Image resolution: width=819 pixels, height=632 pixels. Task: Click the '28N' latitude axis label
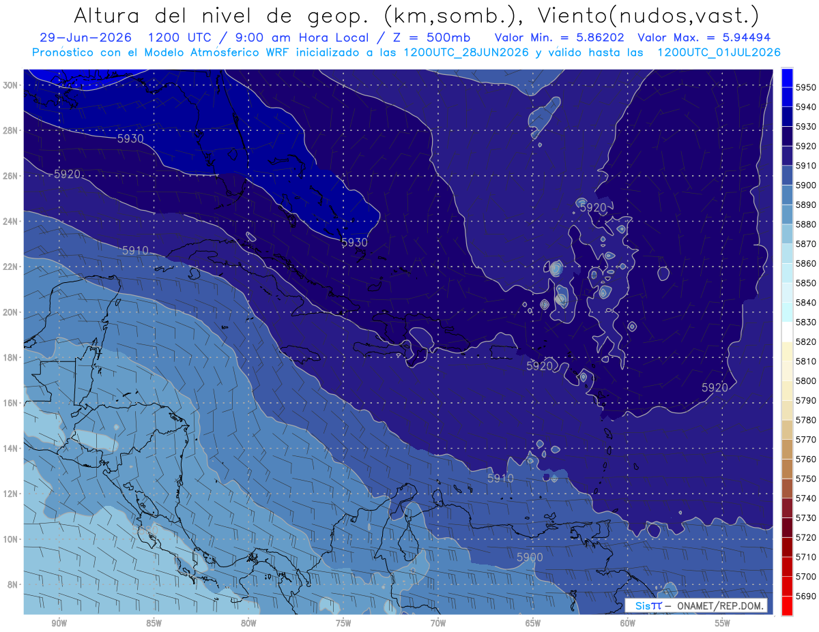point(10,130)
